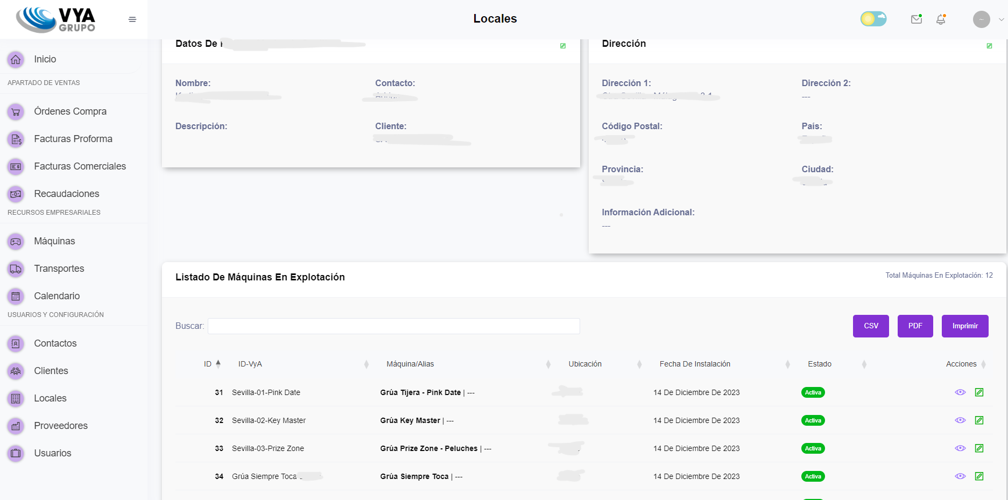This screenshot has height=500, width=1008.
Task: Open the Transportes section icon
Action: pos(16,269)
